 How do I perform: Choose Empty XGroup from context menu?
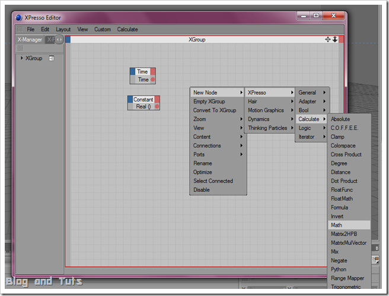tap(218, 102)
